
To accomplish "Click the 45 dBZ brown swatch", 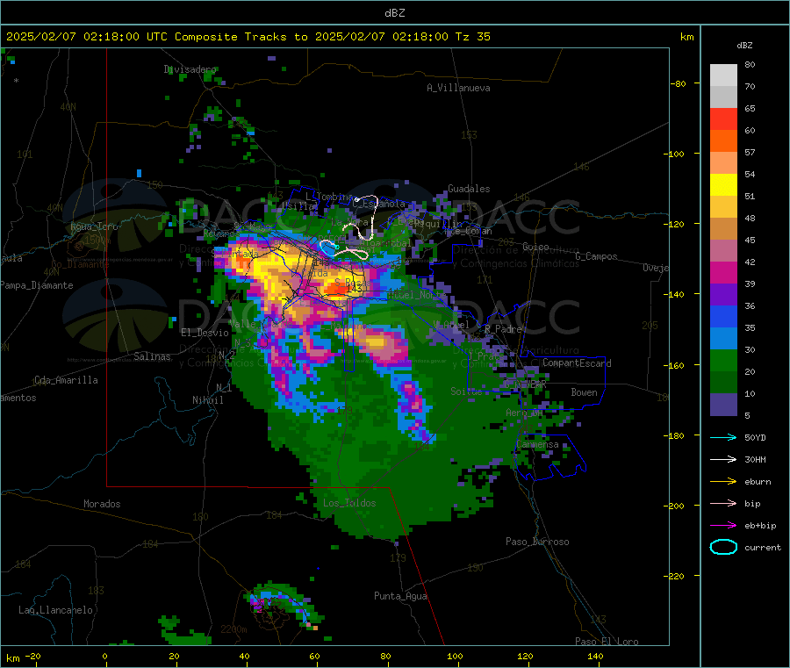I will [723, 229].
